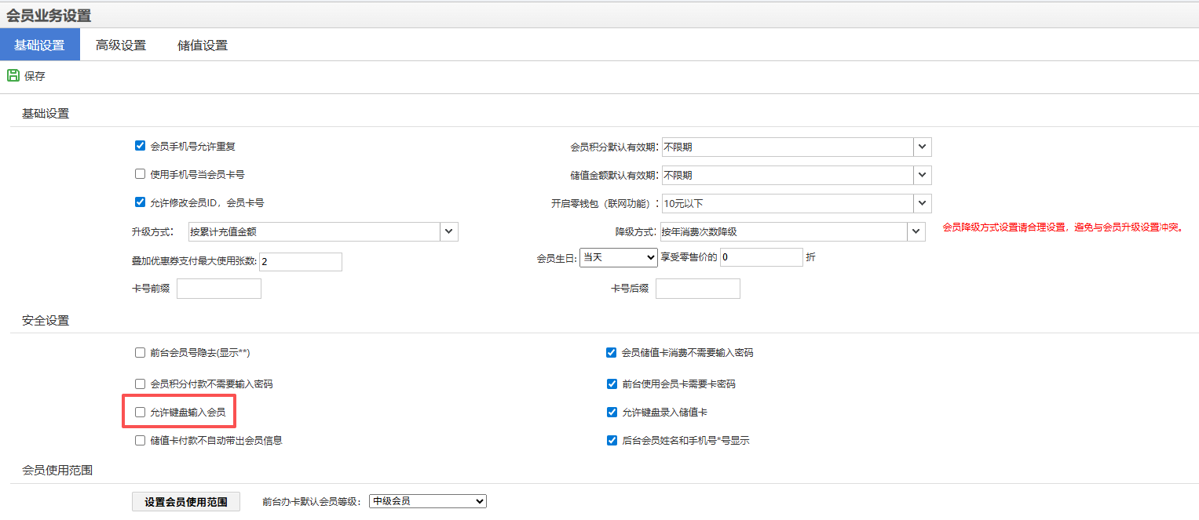Click the 卡号前缀 input field
The width and height of the screenshot is (1199, 520).
tap(218, 289)
